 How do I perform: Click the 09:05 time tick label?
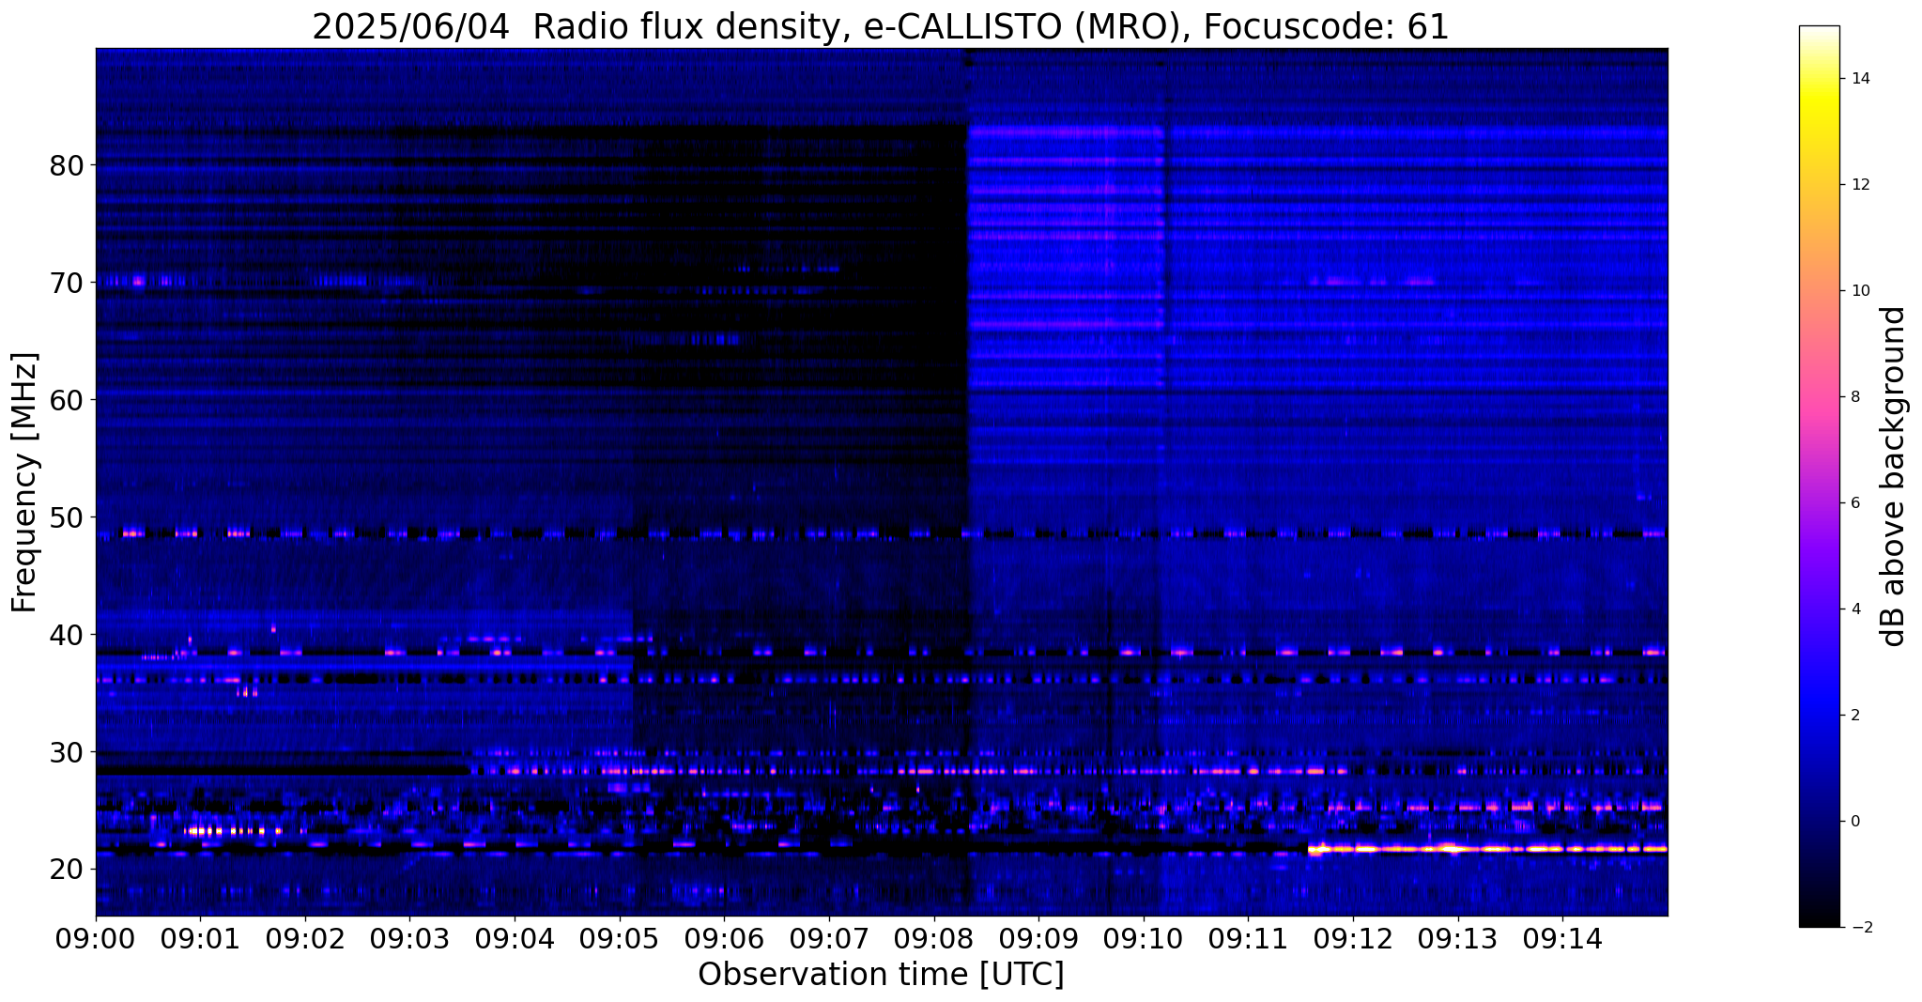click(620, 940)
